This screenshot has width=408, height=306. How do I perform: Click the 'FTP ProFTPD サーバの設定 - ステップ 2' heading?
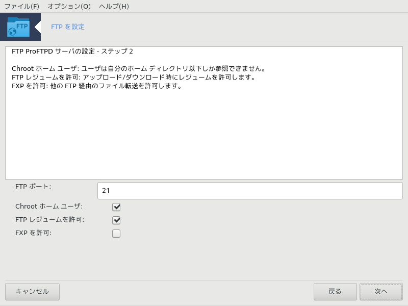point(72,52)
